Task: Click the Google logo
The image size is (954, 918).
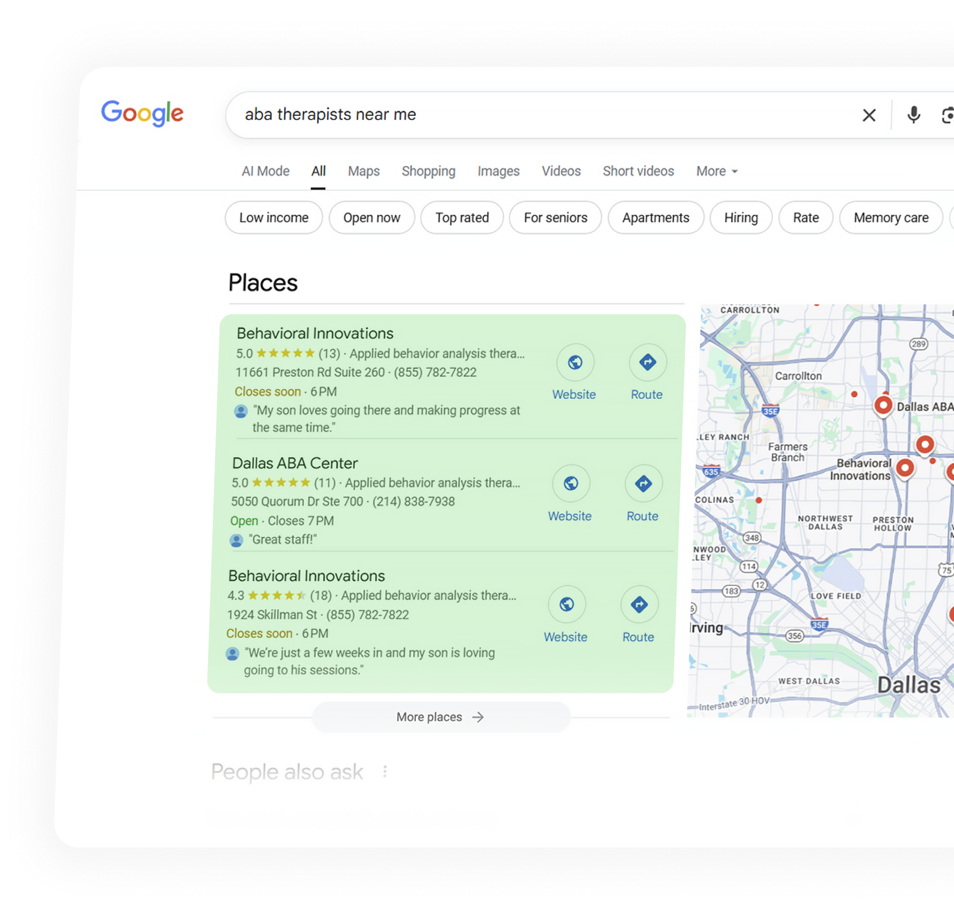Action: point(142,113)
